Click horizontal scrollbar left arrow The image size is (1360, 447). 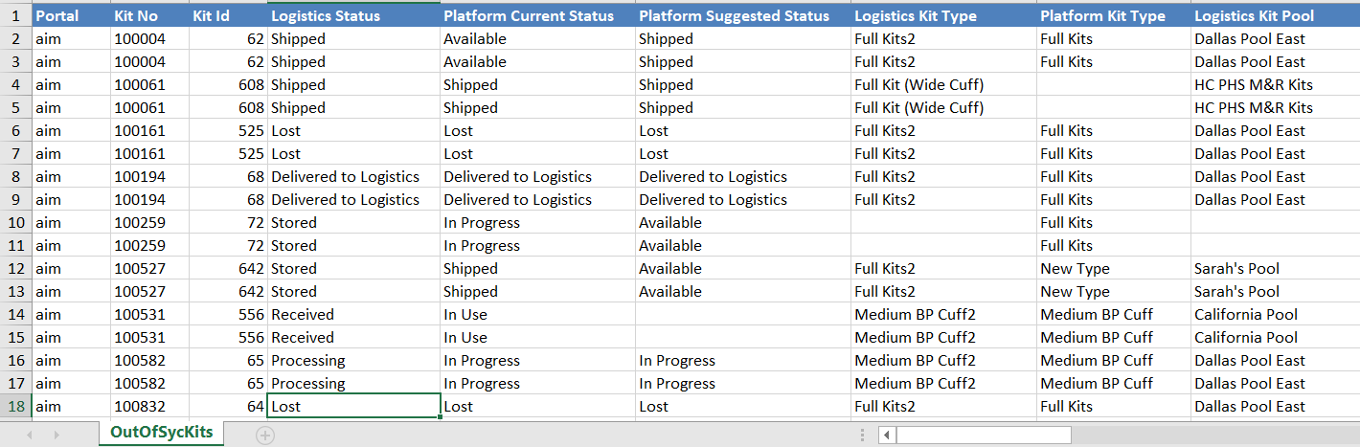pos(887,436)
